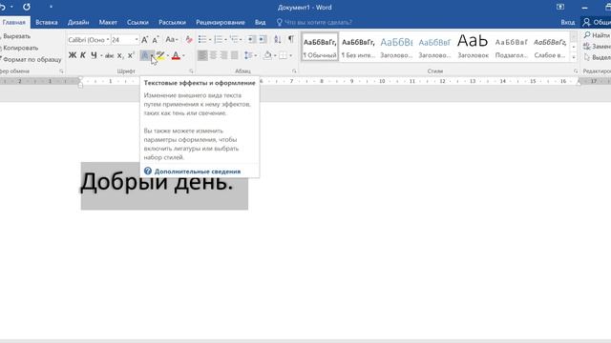
Task: Switch to the Главная tab
Action: 14,22
